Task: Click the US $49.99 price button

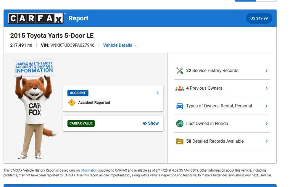Action: pyautogui.click(x=259, y=18)
